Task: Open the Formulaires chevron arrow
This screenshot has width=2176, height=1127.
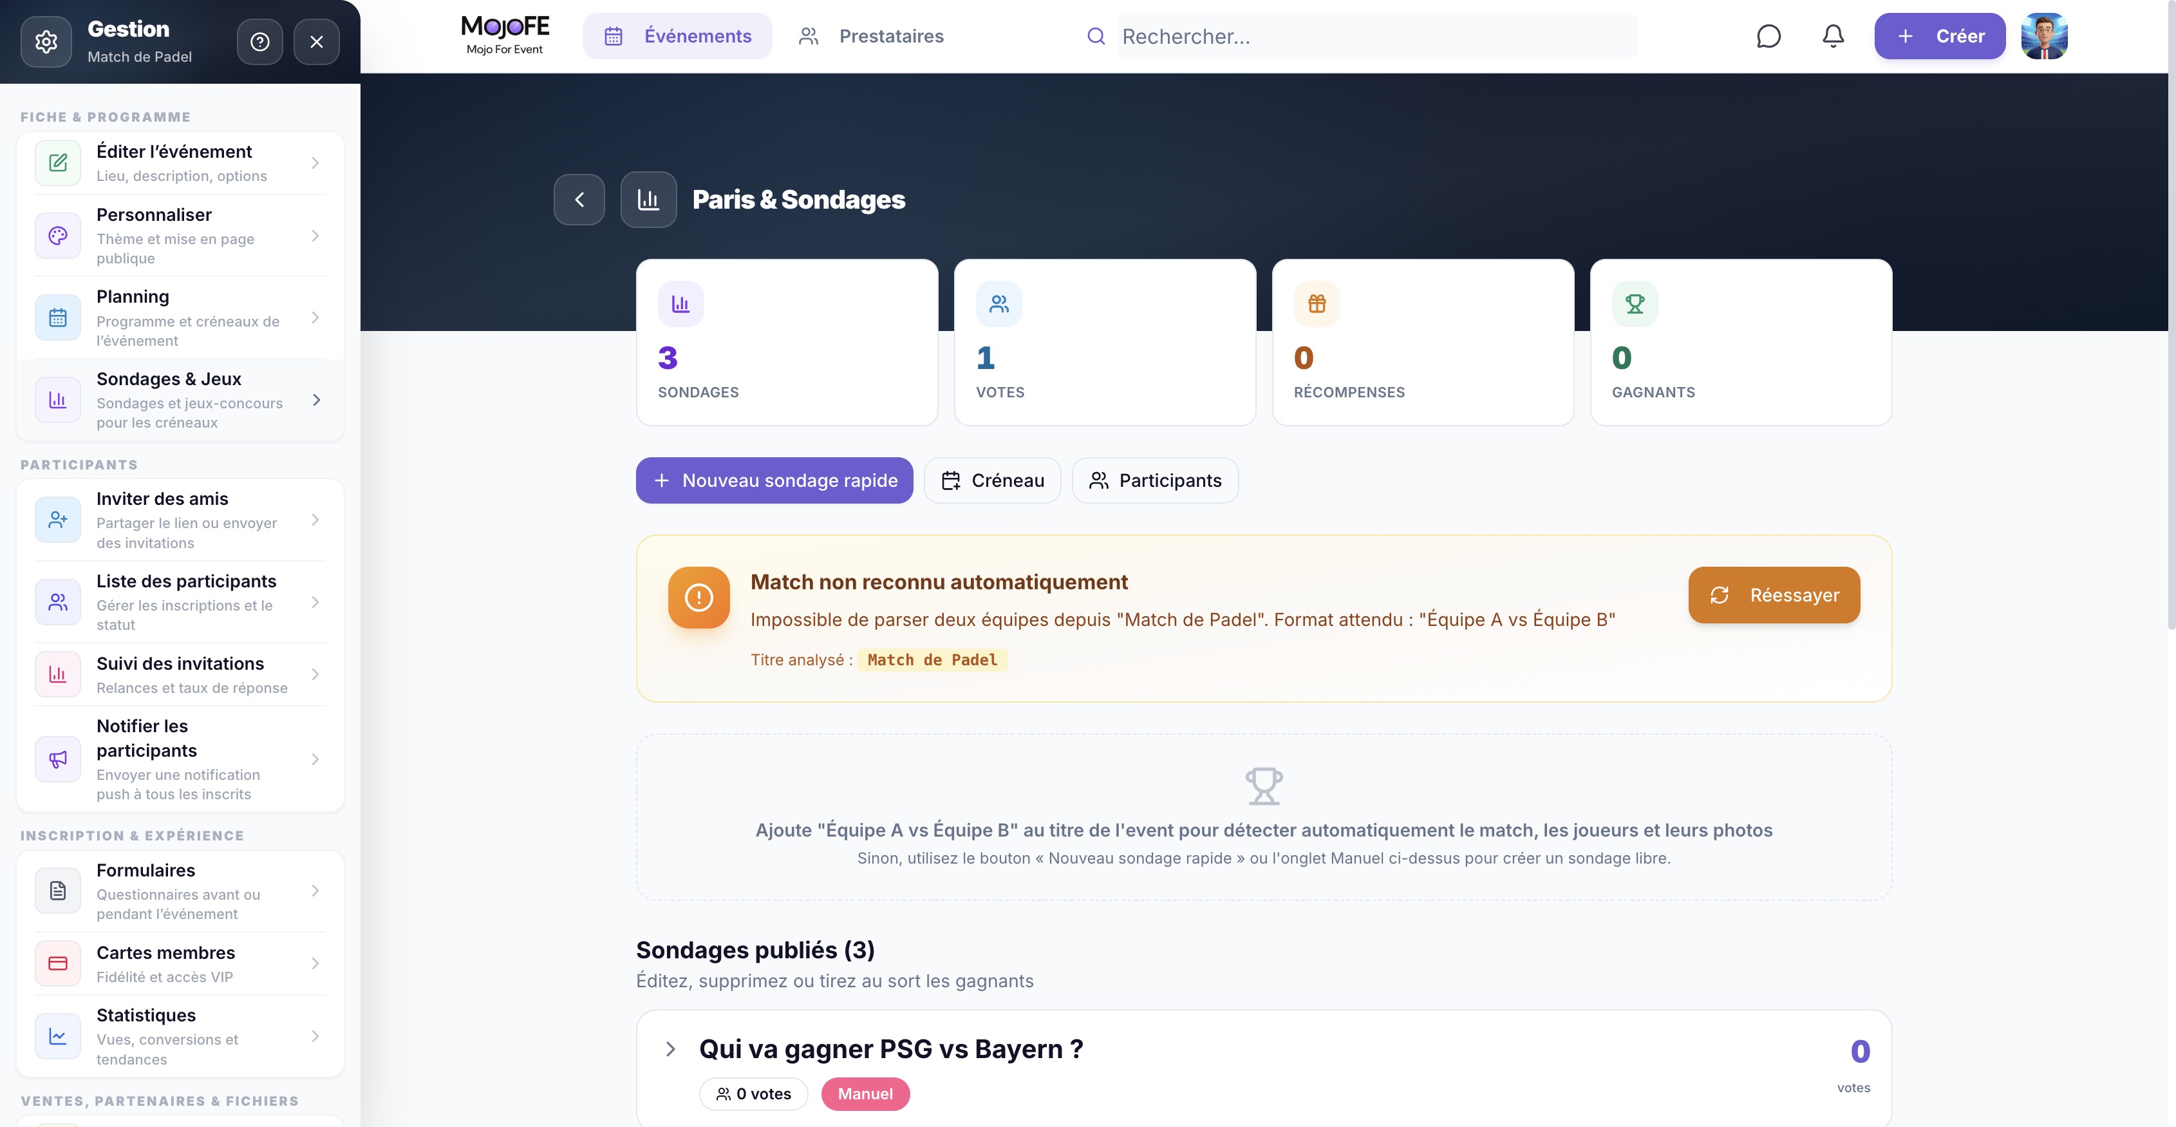Action: click(x=315, y=891)
